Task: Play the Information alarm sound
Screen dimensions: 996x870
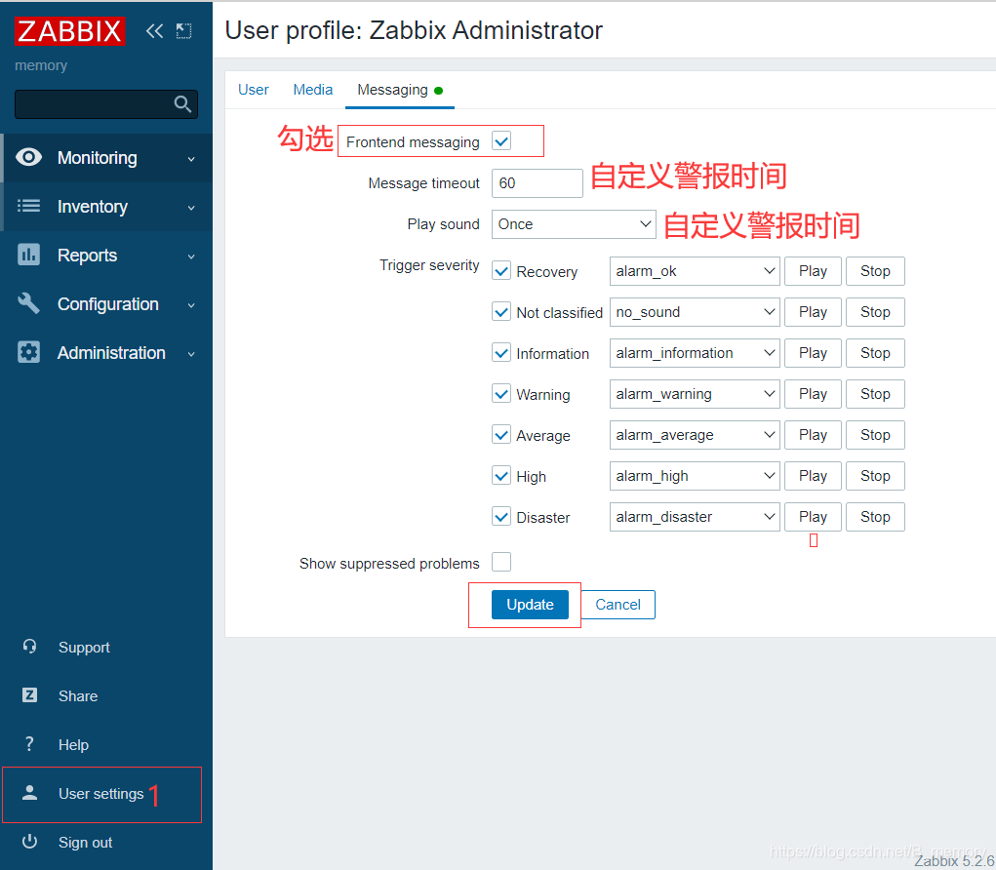Action: point(813,353)
